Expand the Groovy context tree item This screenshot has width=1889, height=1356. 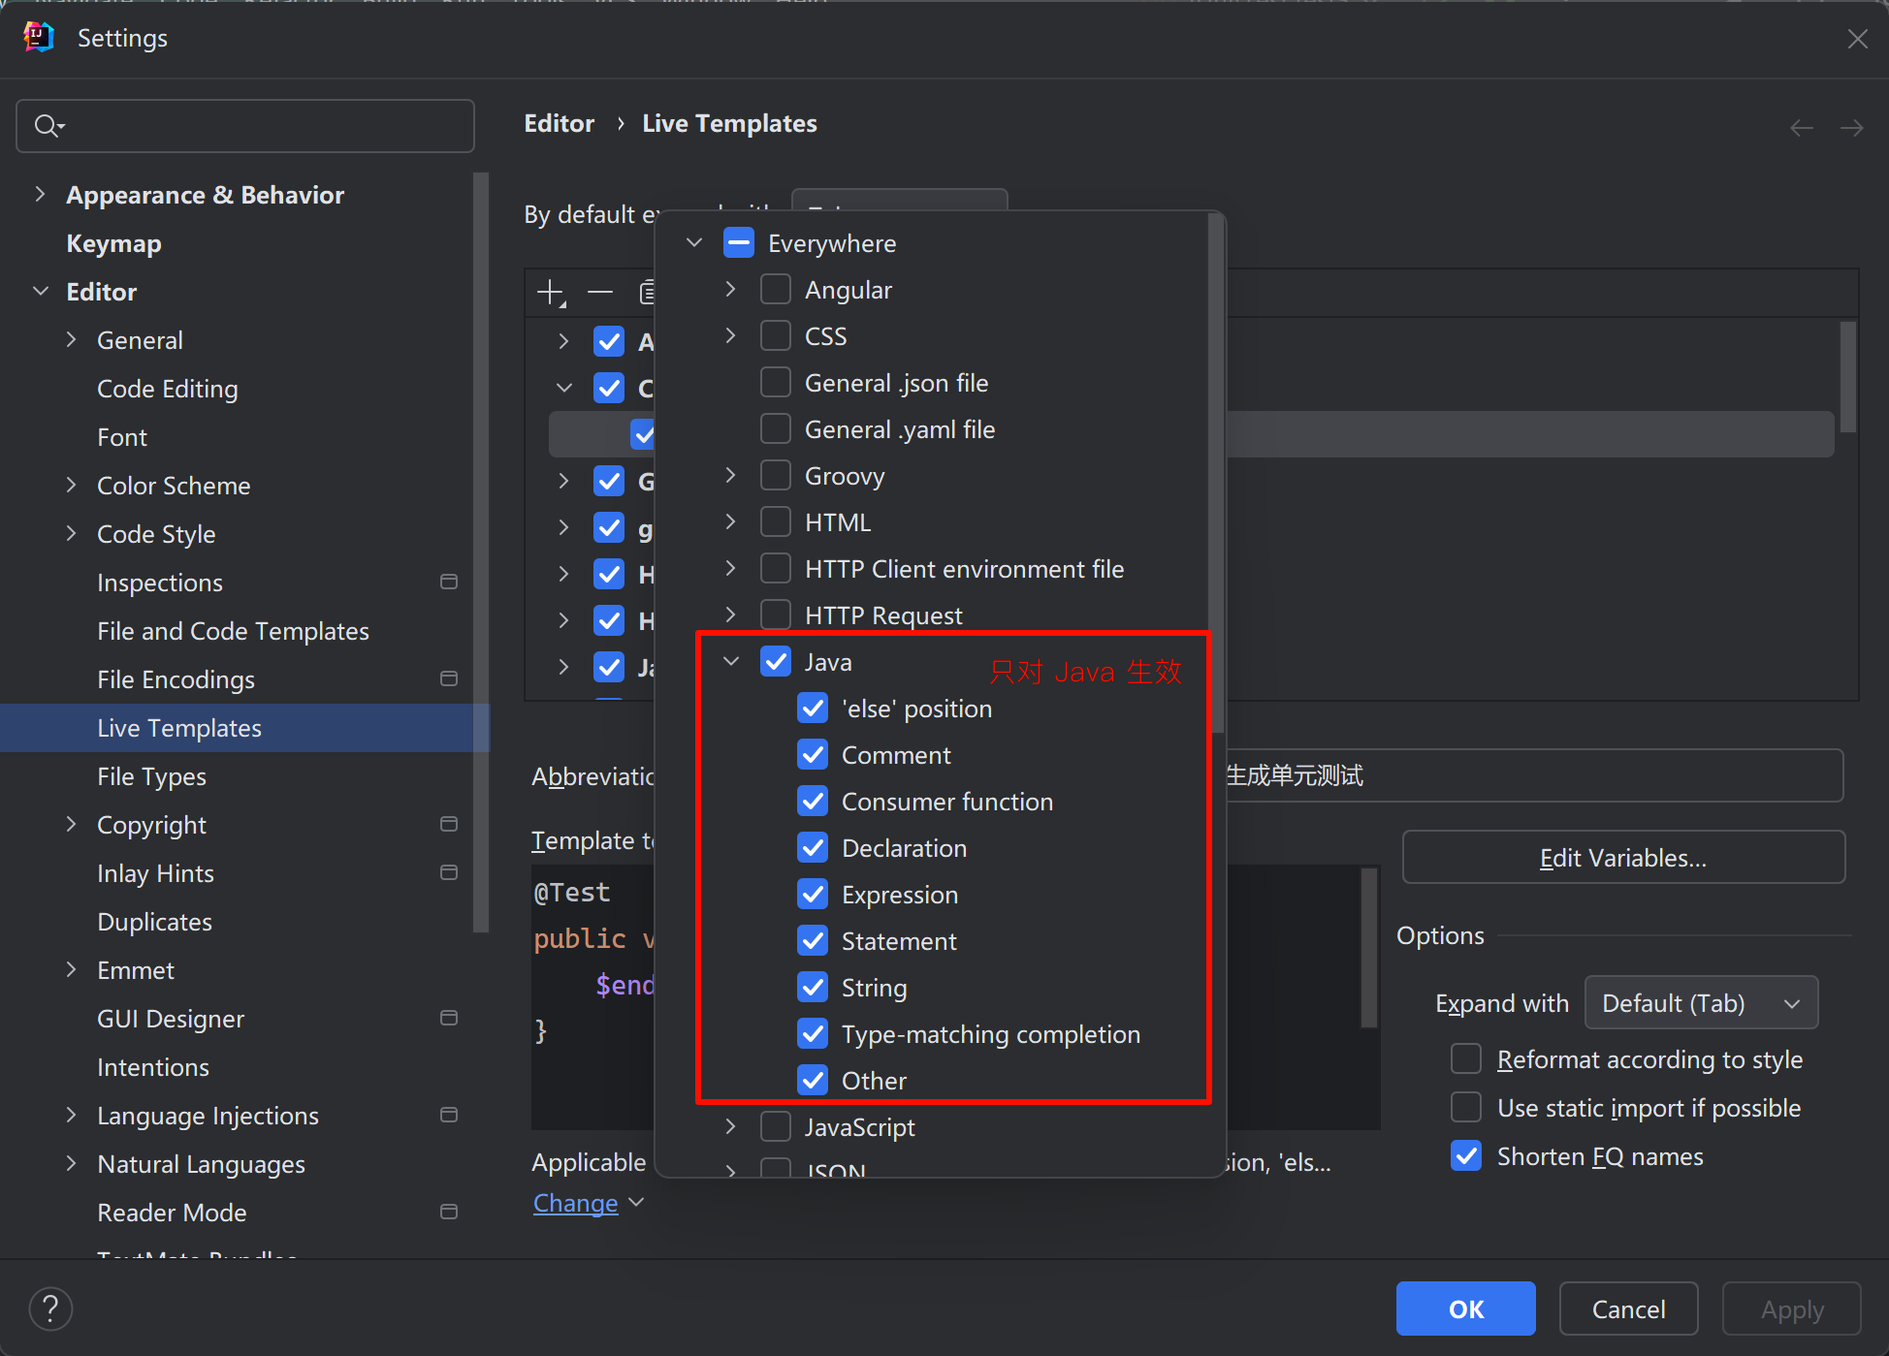click(x=733, y=477)
